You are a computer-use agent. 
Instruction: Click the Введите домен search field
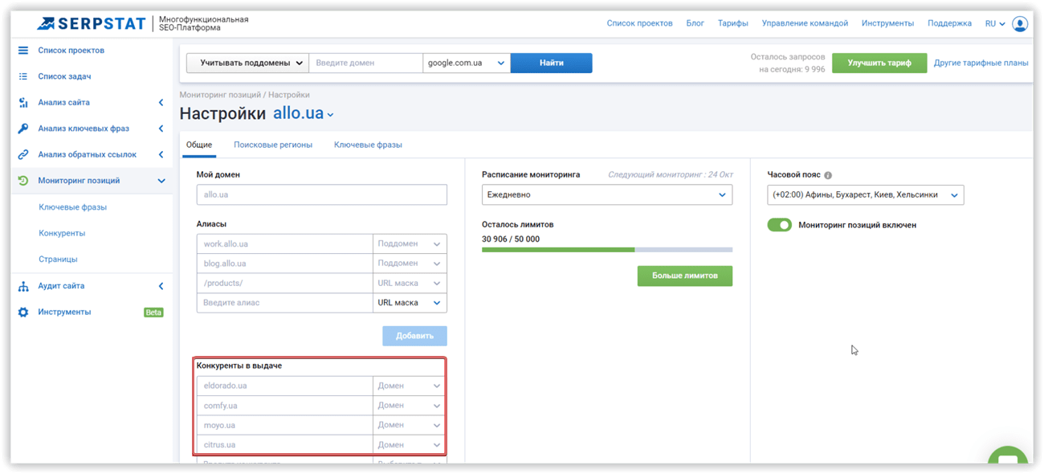click(x=365, y=63)
